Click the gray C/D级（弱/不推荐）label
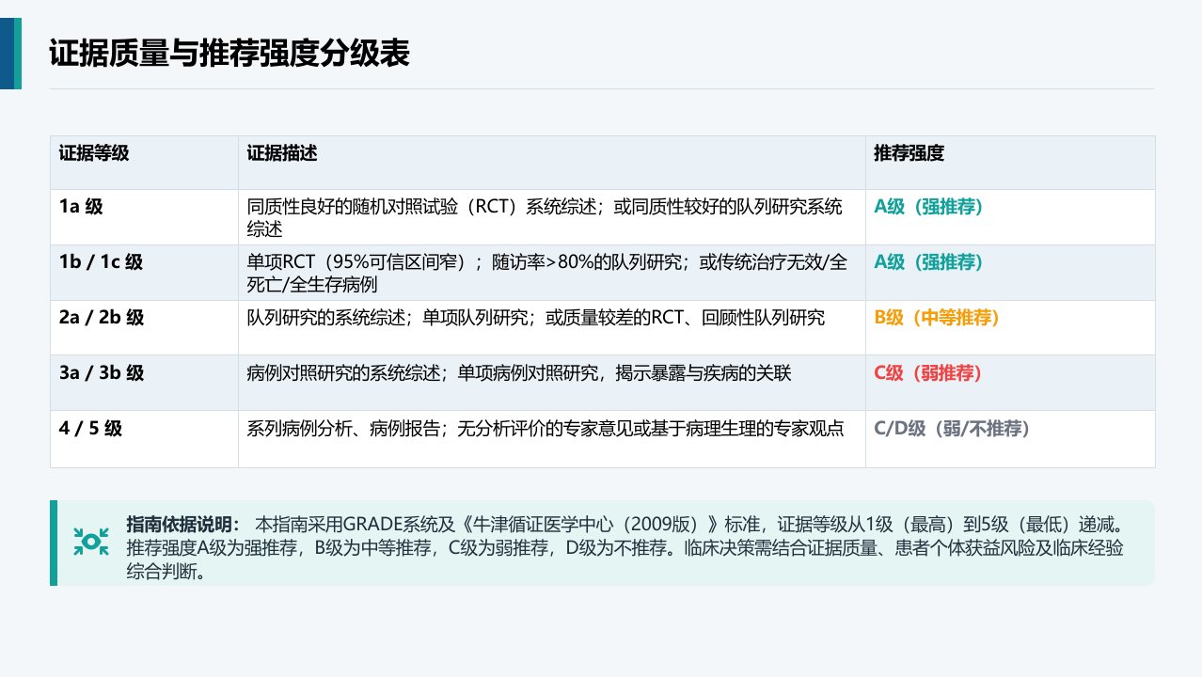 953,429
